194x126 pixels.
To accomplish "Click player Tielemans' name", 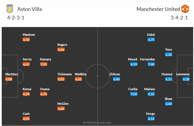I will (64, 74).
